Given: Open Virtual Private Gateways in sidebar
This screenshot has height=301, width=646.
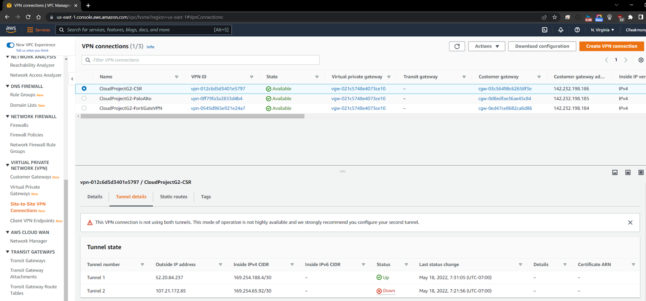Looking at the screenshot, I should (x=25, y=190).
